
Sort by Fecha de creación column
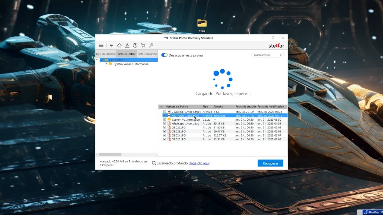246,107
